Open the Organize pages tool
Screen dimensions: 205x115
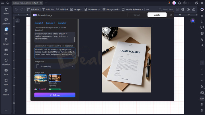click(x=6, y=62)
